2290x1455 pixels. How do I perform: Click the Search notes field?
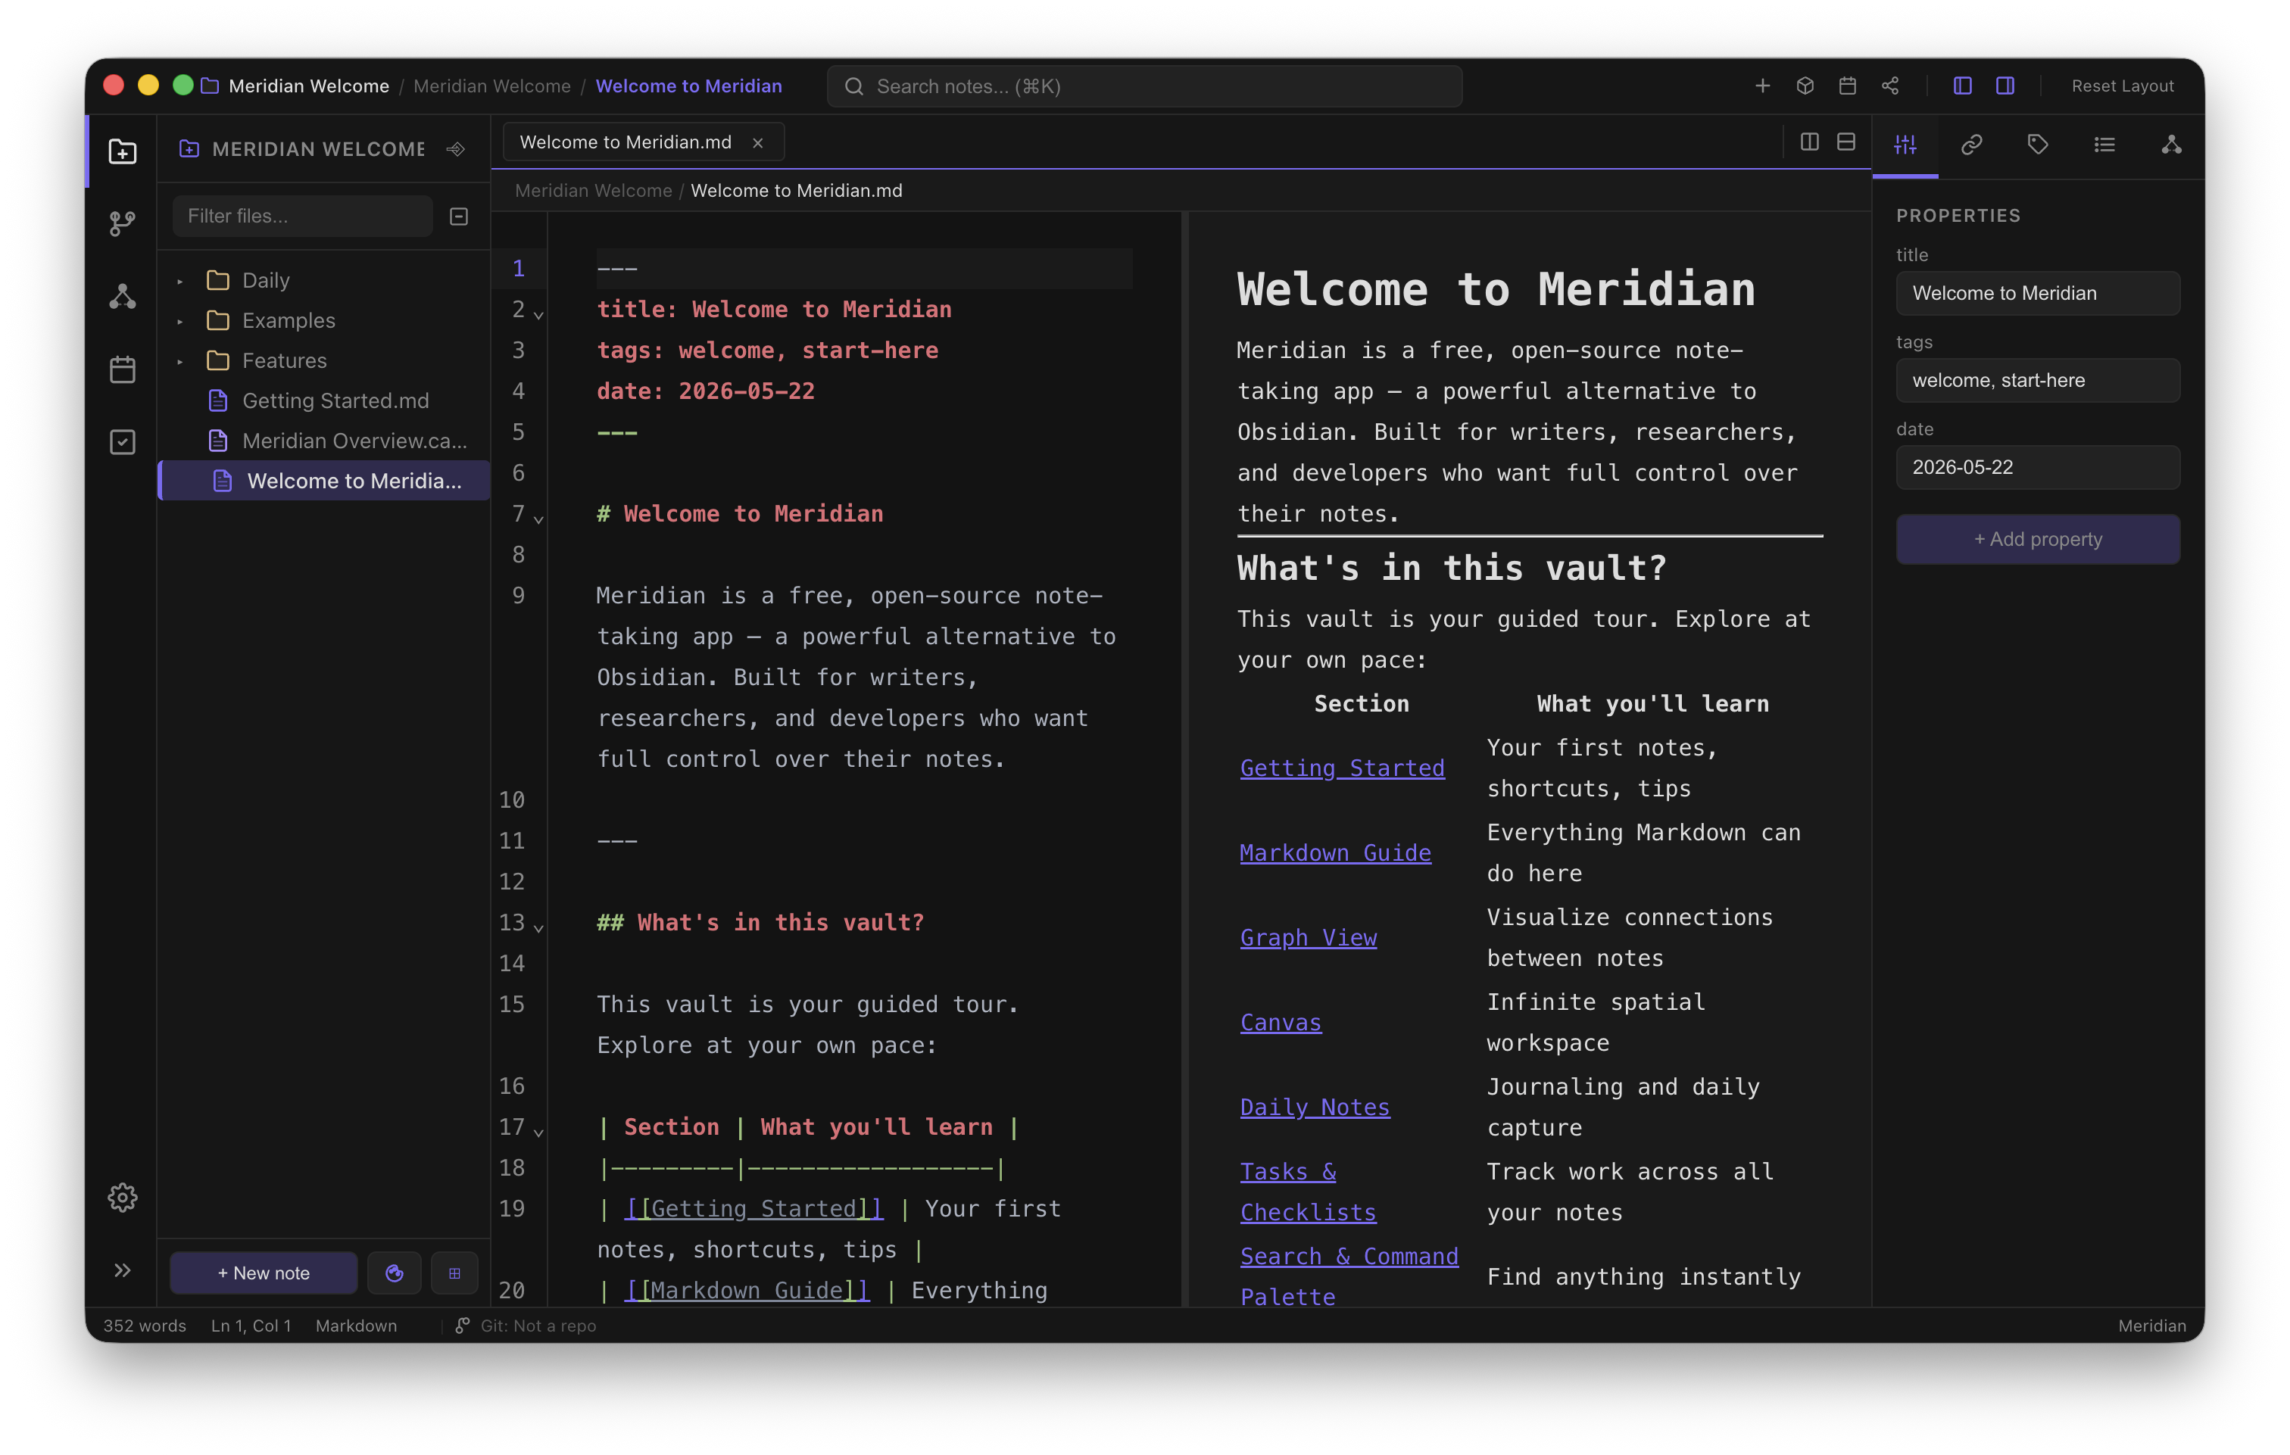point(1144,86)
